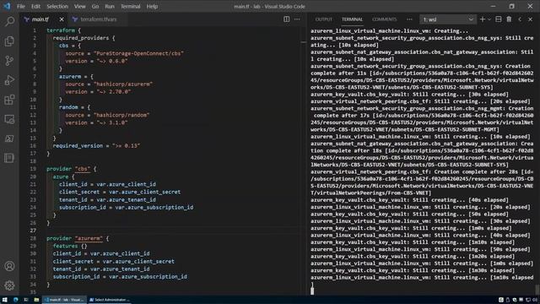Image resolution: width=540 pixels, height=304 pixels.
Task: Launch Microsoft Edge from the taskbar
Action: pos(15,300)
